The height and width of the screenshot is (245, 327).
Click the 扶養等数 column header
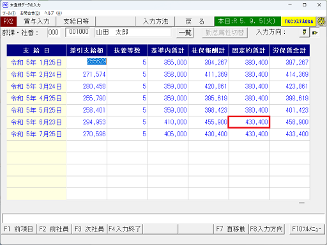pos(127,51)
